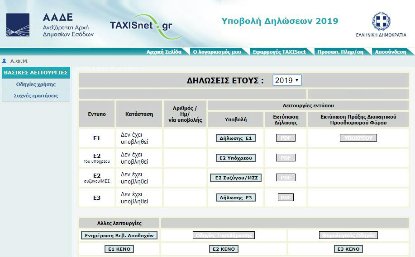This screenshot has height=257, width=415.
Task: Click Φορολογικός Οδηγός button
Action: (348, 235)
